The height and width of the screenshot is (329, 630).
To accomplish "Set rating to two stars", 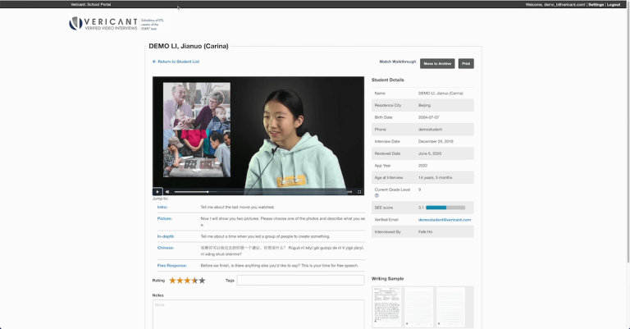I will [180, 281].
